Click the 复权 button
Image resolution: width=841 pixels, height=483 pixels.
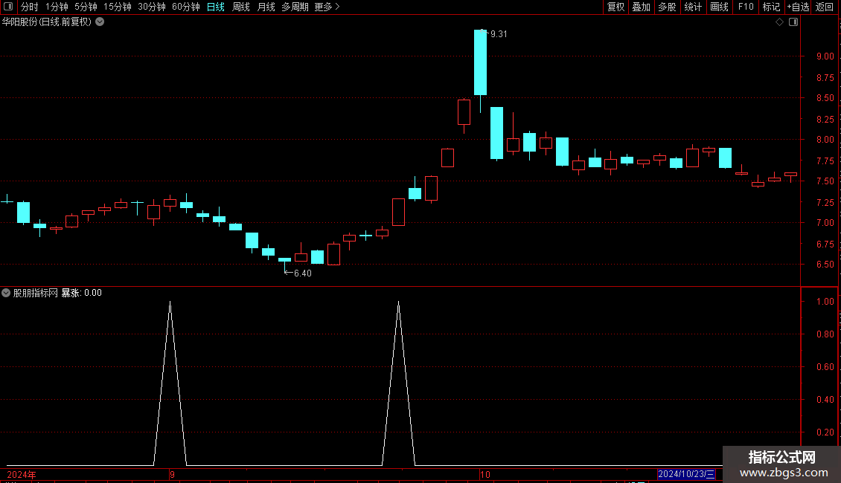(615, 7)
